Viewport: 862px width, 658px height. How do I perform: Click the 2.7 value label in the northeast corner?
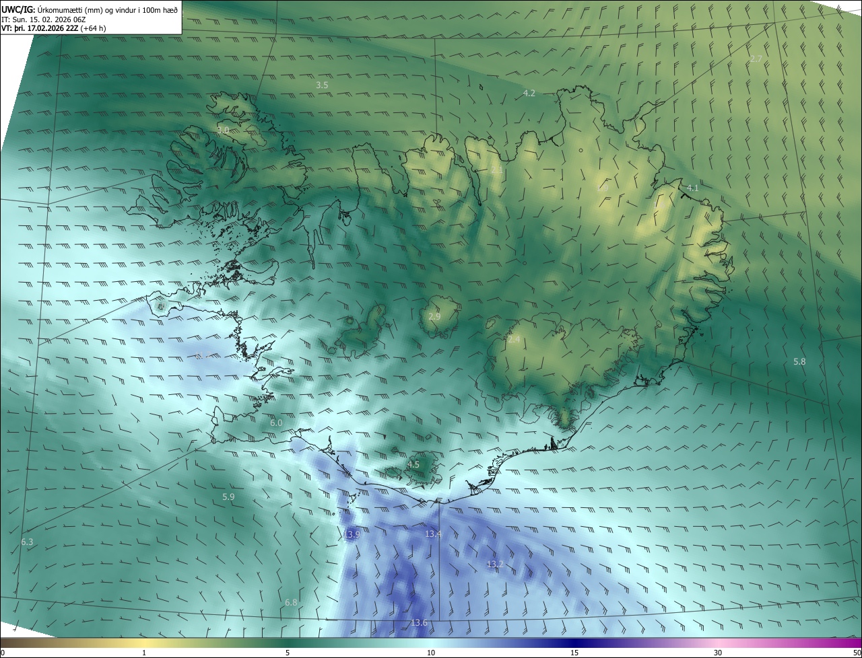756,59
